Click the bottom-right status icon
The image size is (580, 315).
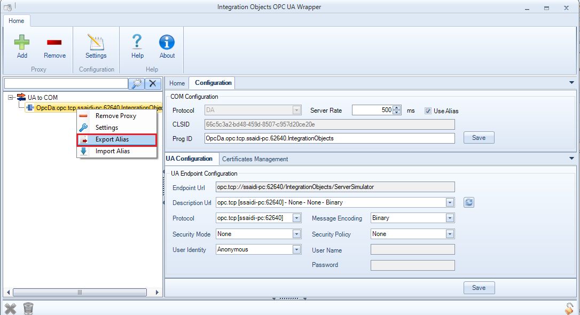point(569,309)
